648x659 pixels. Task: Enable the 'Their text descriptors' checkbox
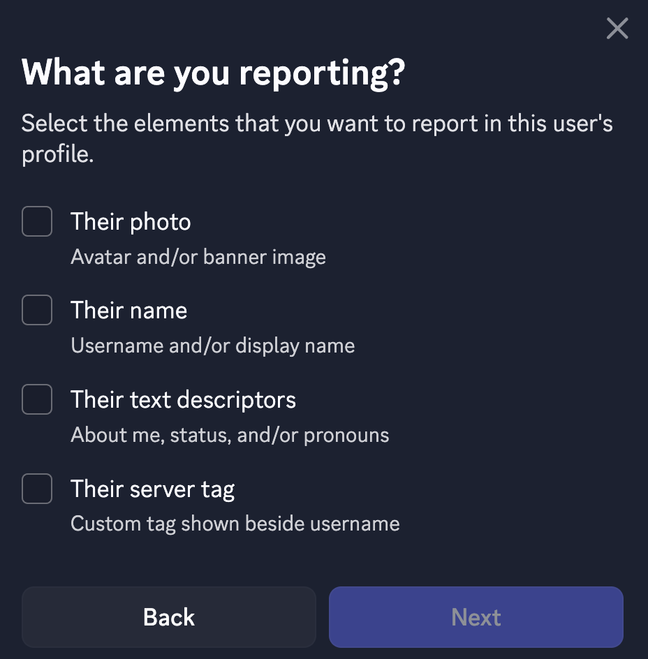(37, 399)
